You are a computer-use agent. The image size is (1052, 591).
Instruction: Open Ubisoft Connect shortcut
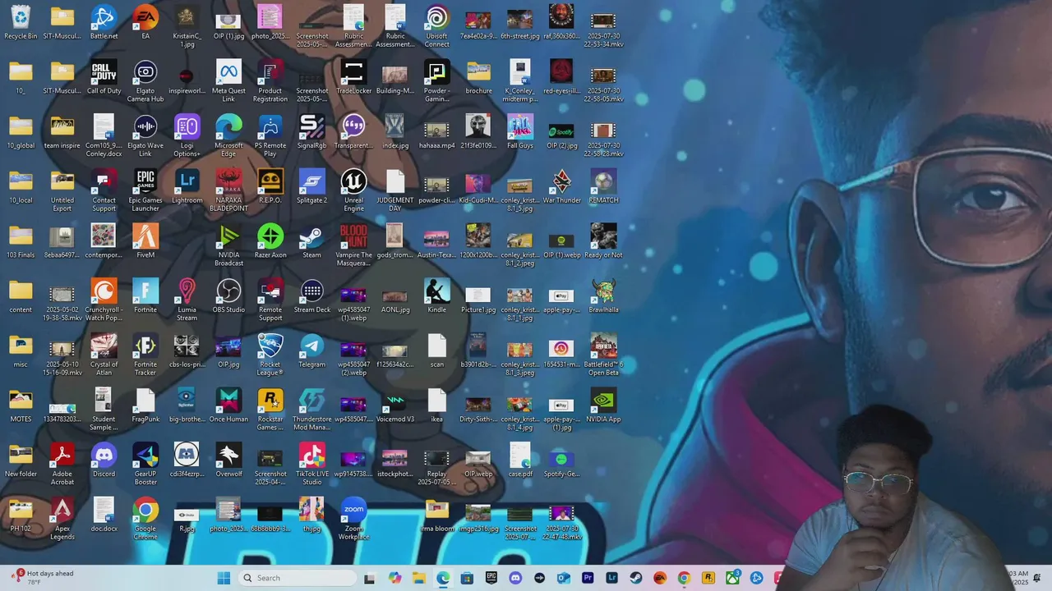(x=436, y=26)
